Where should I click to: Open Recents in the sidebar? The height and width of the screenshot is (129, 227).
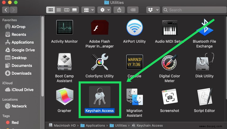[15, 34]
